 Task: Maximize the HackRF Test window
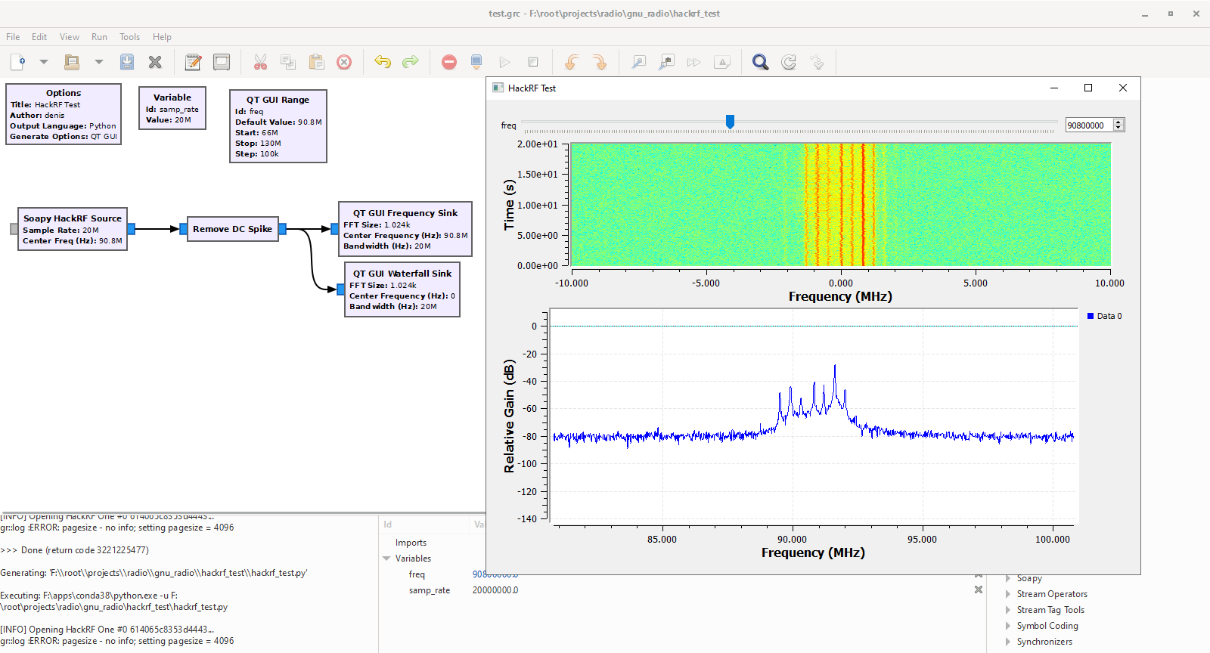[1088, 88]
